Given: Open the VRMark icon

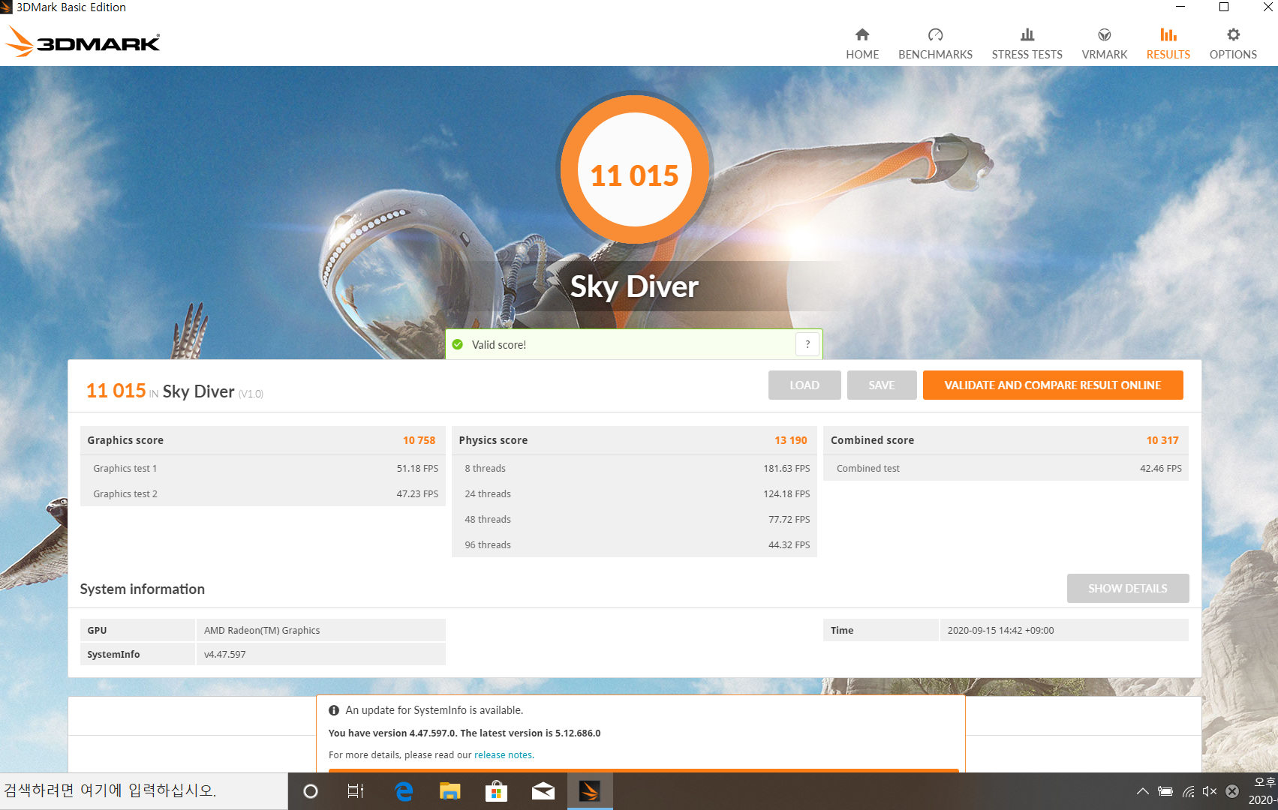Looking at the screenshot, I should 1104,34.
